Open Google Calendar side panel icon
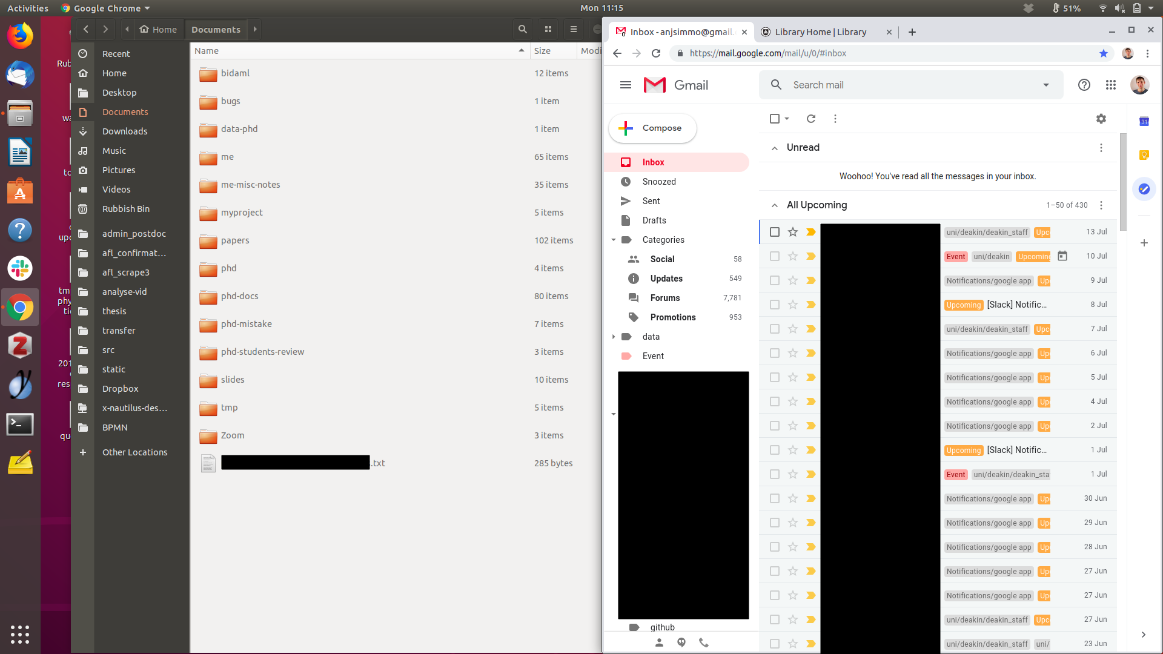The image size is (1163, 654). click(x=1144, y=122)
